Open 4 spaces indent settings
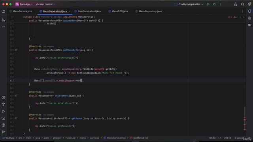 pos(239,138)
